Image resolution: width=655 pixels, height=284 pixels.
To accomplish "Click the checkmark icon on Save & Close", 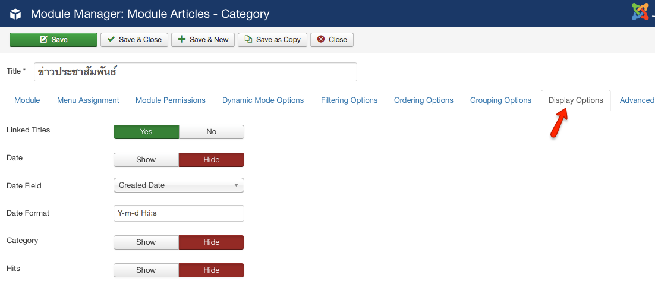I will tap(111, 39).
